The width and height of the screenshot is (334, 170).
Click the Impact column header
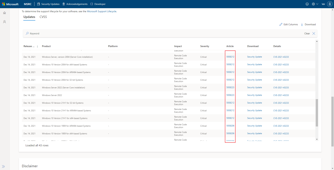pyautogui.click(x=178, y=46)
